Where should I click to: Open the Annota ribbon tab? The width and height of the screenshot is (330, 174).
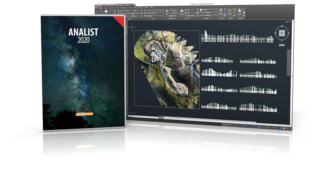click(x=112, y=8)
